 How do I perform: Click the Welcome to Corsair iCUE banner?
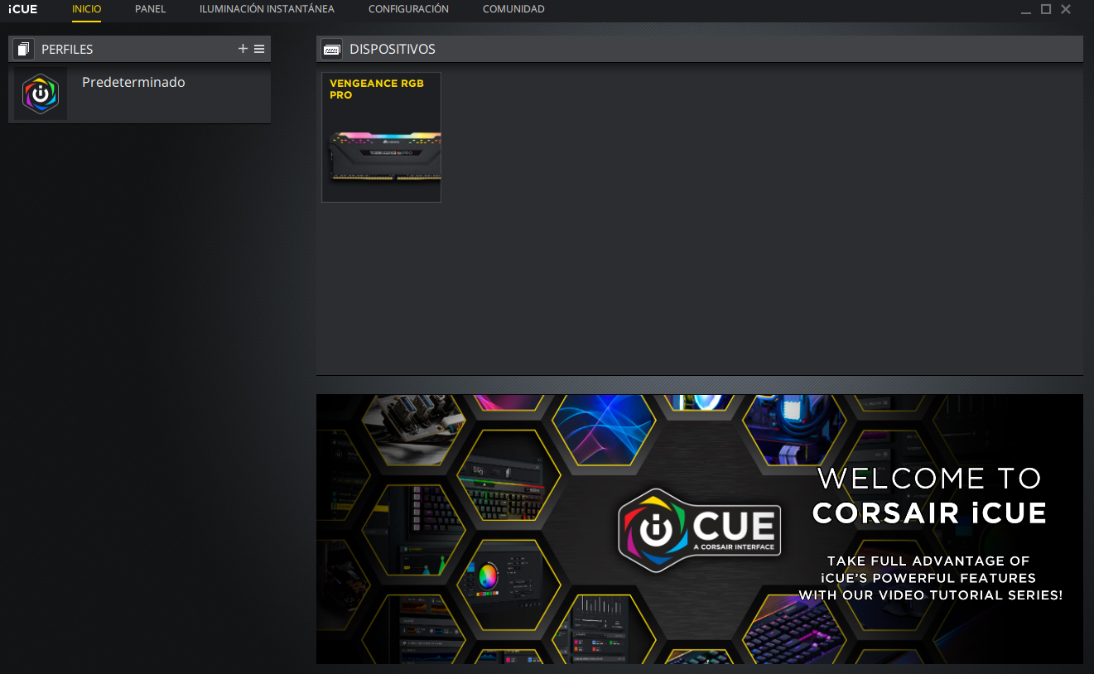[x=700, y=529]
